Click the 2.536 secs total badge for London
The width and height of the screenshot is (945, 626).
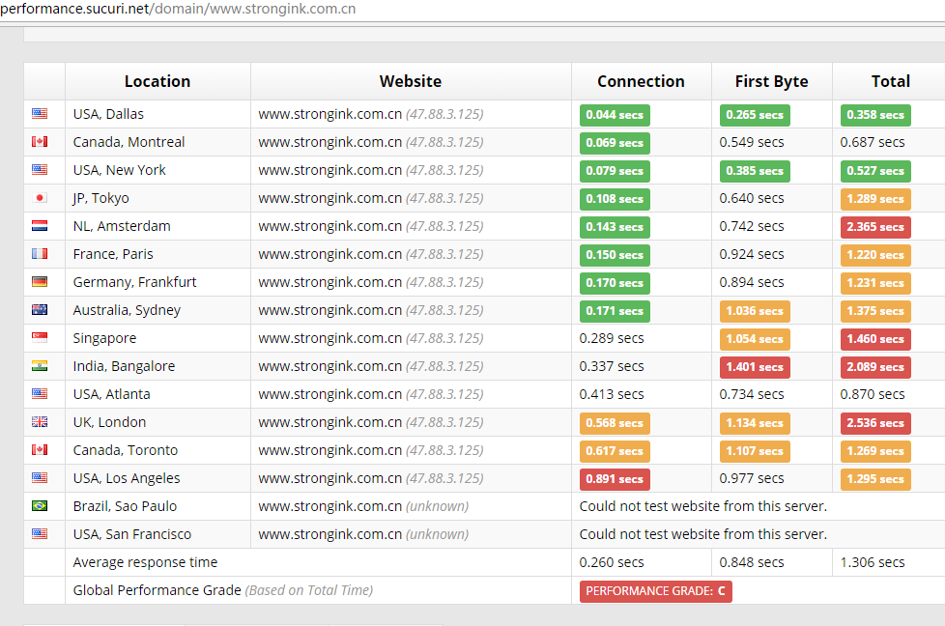pyautogui.click(x=875, y=423)
